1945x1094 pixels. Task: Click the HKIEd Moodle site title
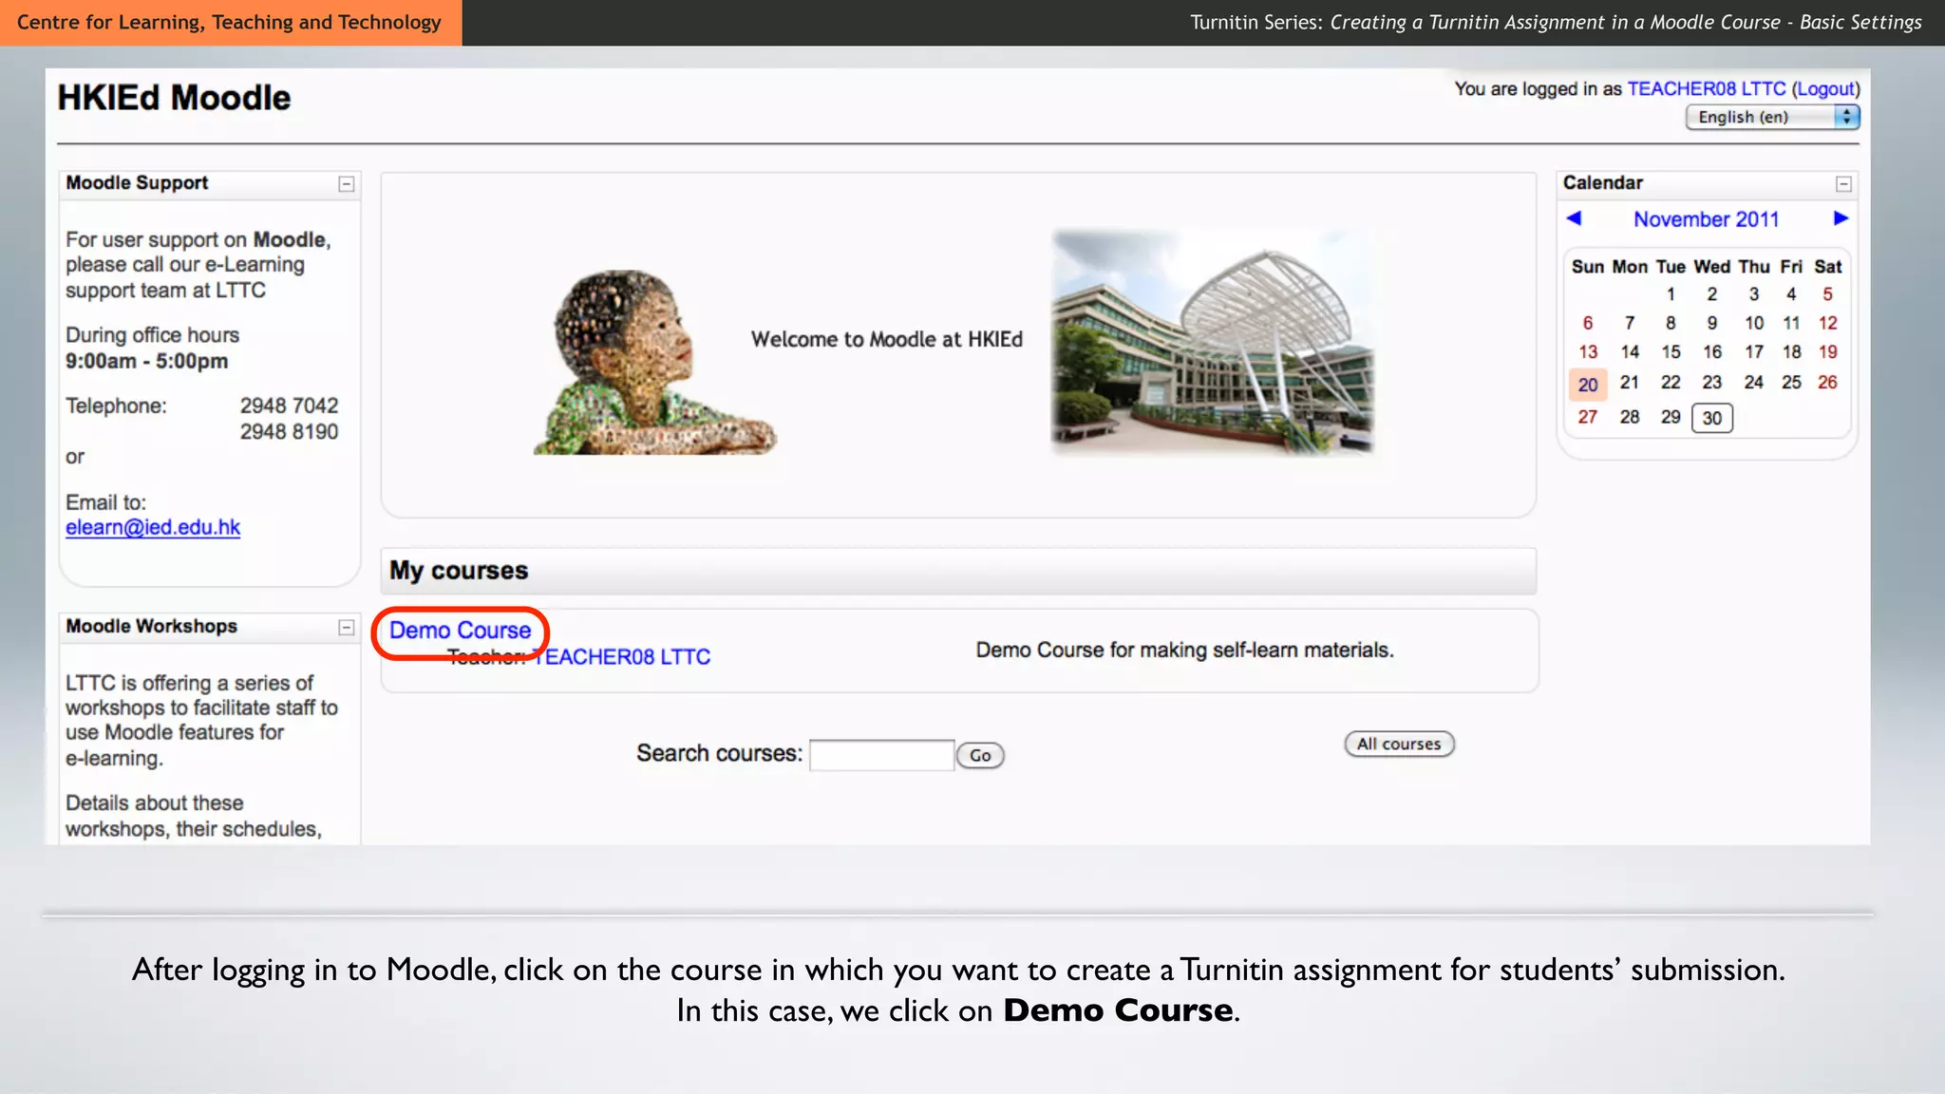pos(174,98)
